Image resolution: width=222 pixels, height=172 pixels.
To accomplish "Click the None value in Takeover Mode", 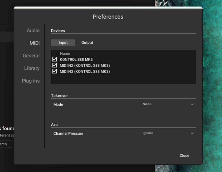I will tap(147, 104).
